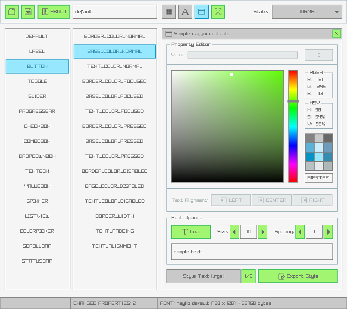Select LABEL in the controls list
Viewport: 347px width, 309px height.
[x=37, y=51]
